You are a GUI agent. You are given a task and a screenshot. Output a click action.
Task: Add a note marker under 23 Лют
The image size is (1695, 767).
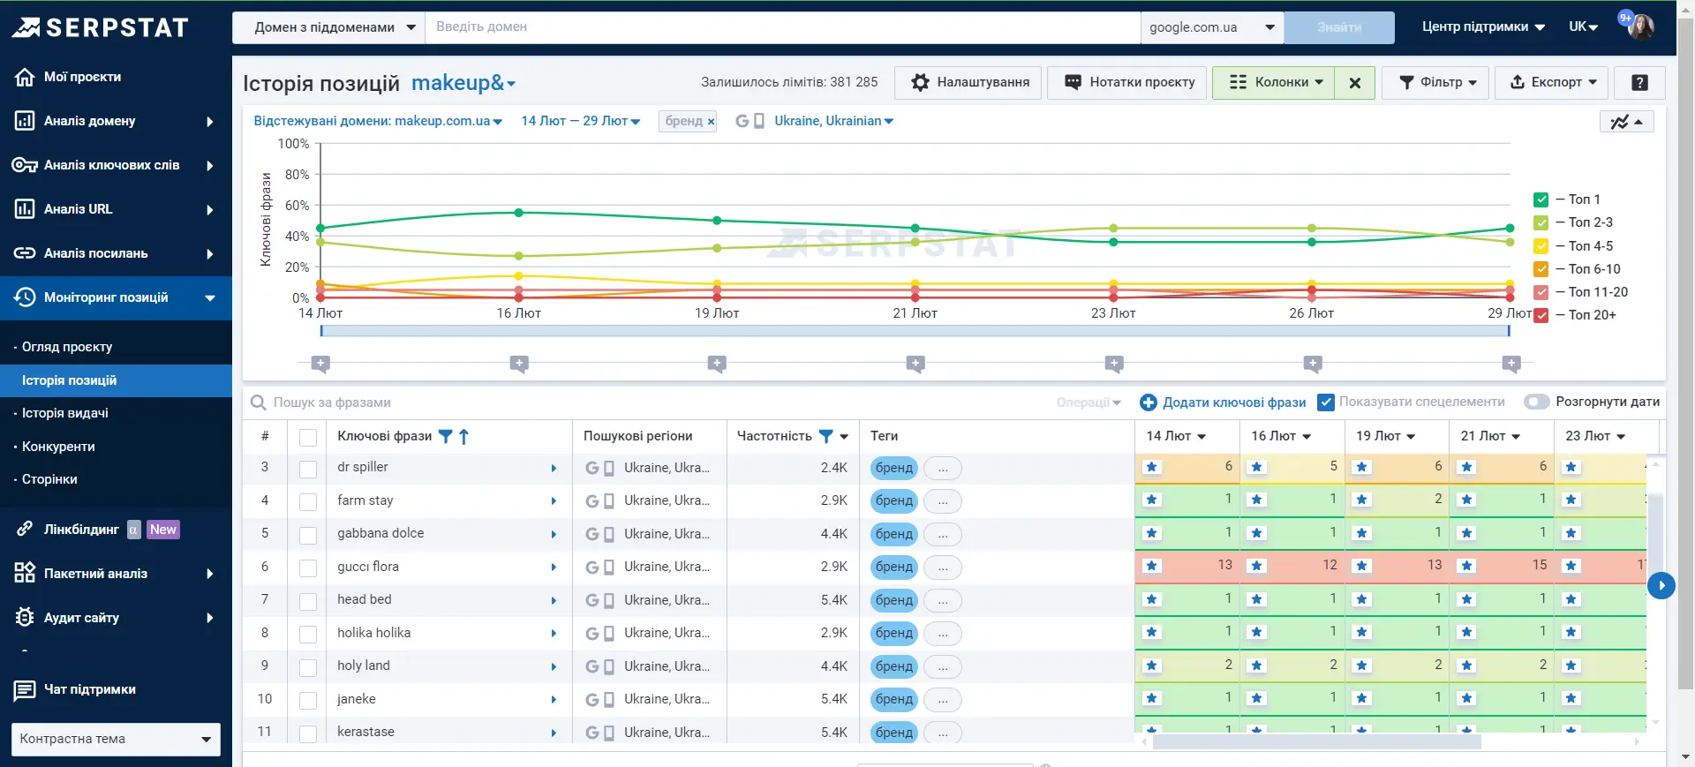(x=1114, y=364)
